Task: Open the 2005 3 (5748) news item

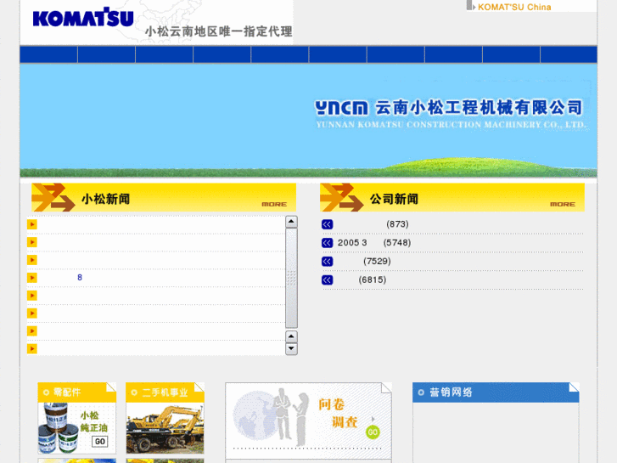Action: click(x=373, y=243)
